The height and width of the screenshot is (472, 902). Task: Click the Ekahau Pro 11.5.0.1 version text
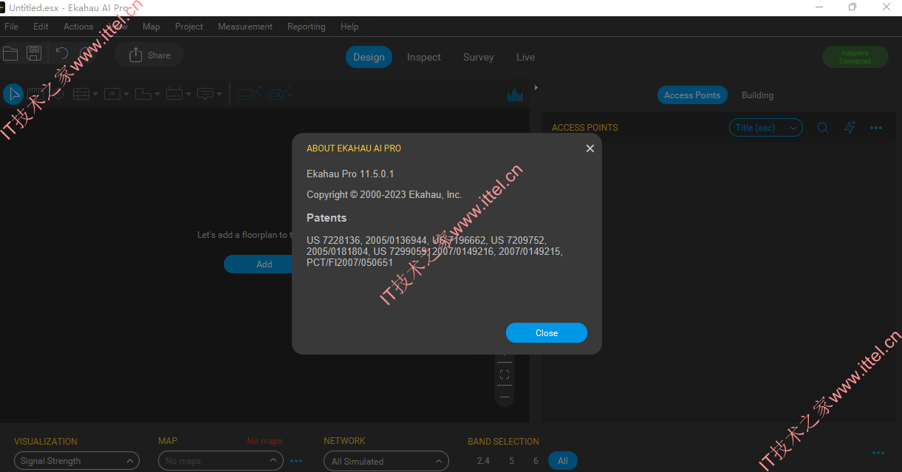(x=350, y=174)
